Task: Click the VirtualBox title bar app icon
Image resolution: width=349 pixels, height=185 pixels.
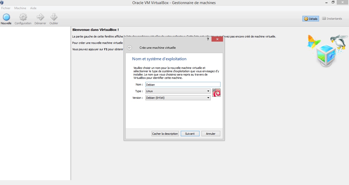Action: pos(2,3)
